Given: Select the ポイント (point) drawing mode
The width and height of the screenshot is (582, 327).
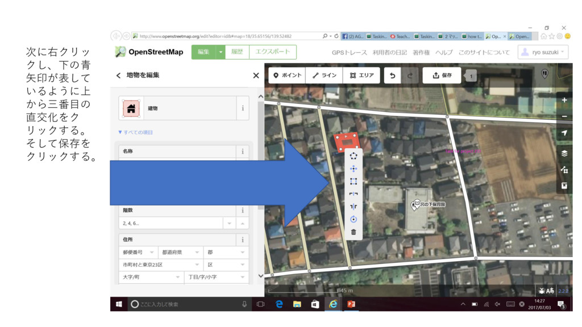Looking at the screenshot, I should tap(287, 76).
